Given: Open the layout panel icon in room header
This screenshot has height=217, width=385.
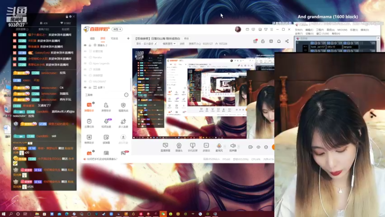Looking at the screenshot, I should pyautogui.click(x=271, y=41).
